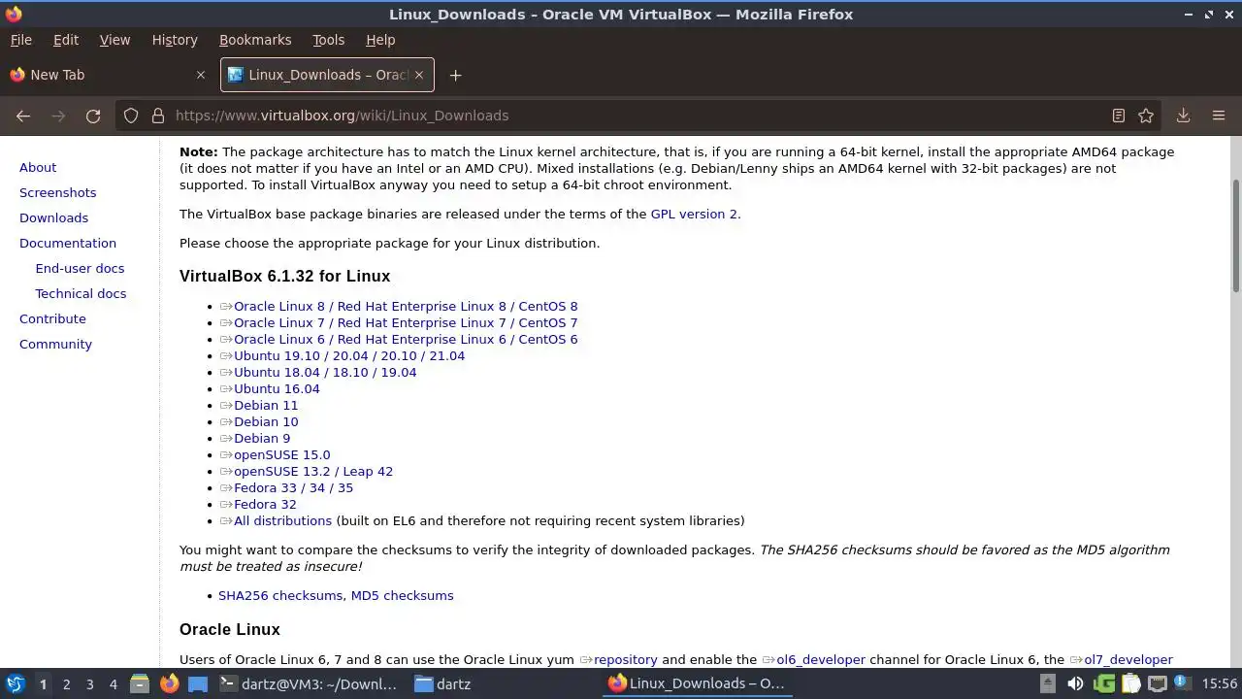Screen dimensions: 1242x699
Task: Click the padlock site security icon
Action: point(158,116)
